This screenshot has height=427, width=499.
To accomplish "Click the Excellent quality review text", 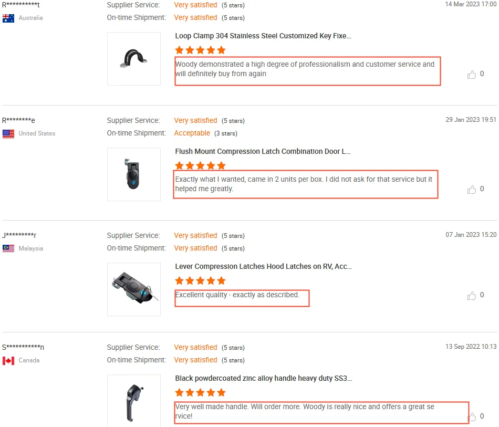I will pyautogui.click(x=237, y=295).
